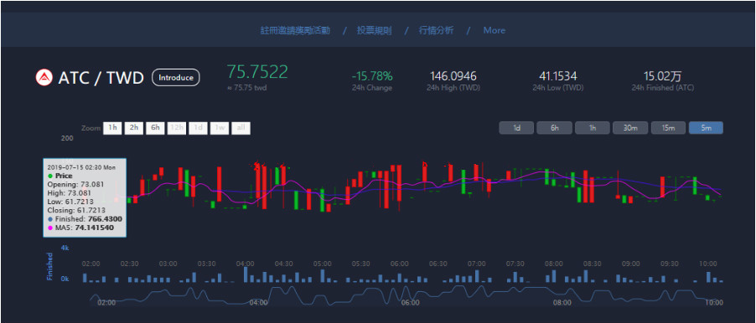The width and height of the screenshot is (756, 323).
Task: Click the Zoom label beside range buttons
Action: pyautogui.click(x=91, y=129)
